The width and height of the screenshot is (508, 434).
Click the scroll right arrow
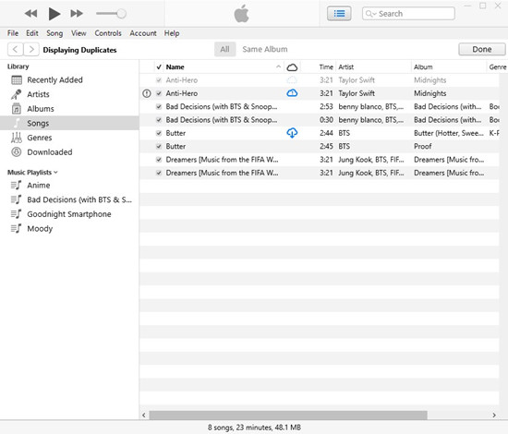point(494,415)
